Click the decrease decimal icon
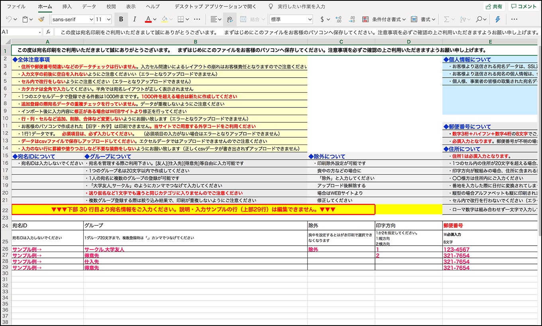Viewport: 542px width, 326px height. point(339,19)
